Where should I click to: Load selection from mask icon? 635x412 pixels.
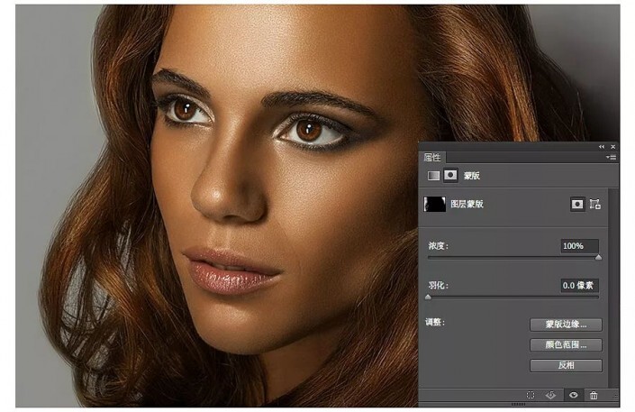[531, 395]
